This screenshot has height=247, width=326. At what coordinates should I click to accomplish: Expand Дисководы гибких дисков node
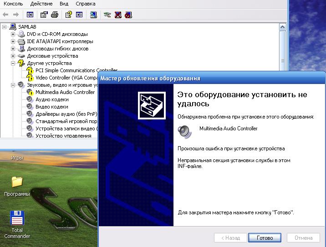(13, 49)
